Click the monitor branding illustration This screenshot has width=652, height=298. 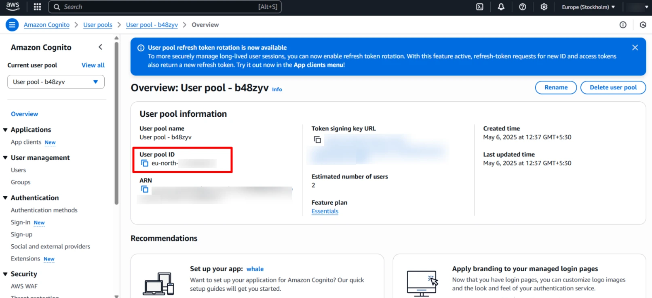click(422, 283)
